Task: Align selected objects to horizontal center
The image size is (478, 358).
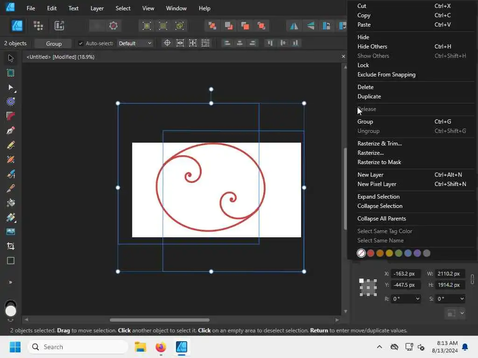Action: (239, 43)
